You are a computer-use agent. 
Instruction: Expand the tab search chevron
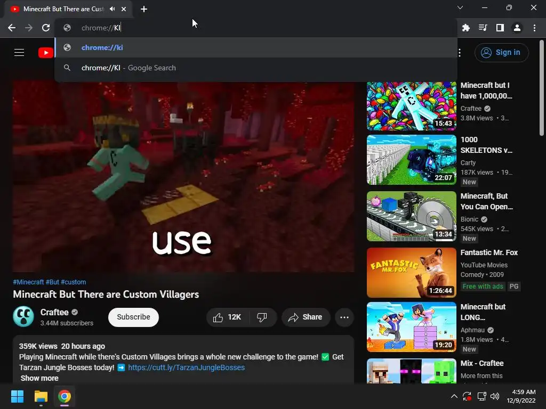460,7
